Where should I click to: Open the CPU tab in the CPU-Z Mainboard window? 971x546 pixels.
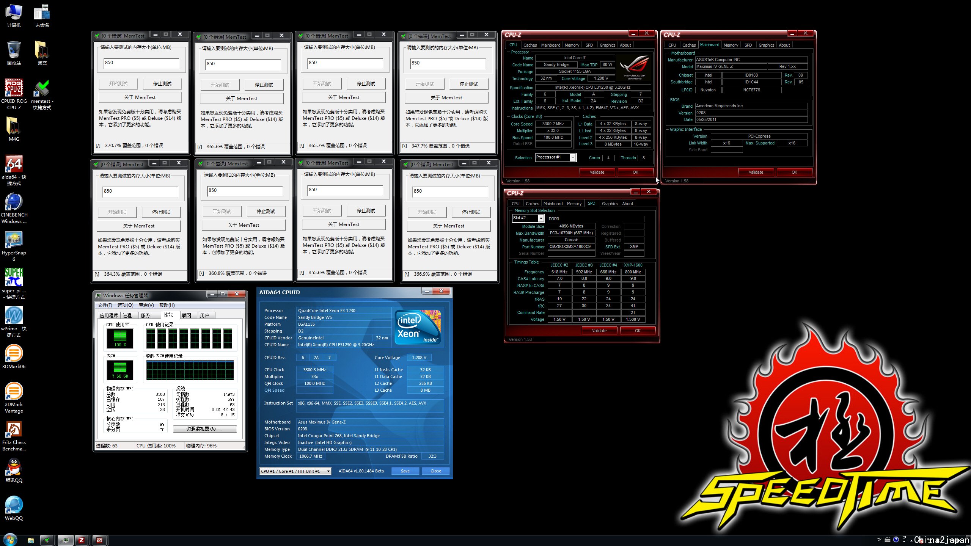pyautogui.click(x=672, y=45)
